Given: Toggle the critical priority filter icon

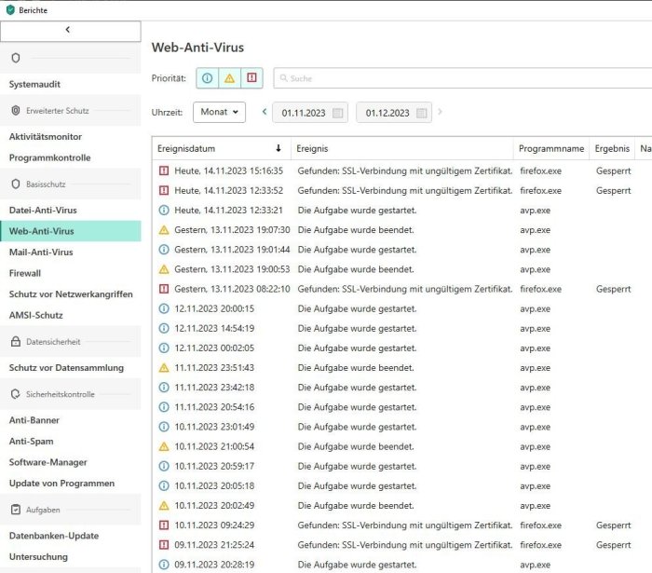Looking at the screenshot, I should click(x=251, y=78).
